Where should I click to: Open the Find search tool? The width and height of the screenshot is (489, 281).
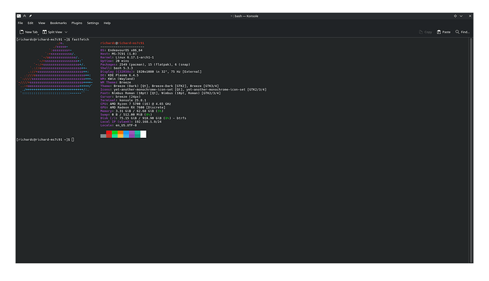click(x=463, y=32)
